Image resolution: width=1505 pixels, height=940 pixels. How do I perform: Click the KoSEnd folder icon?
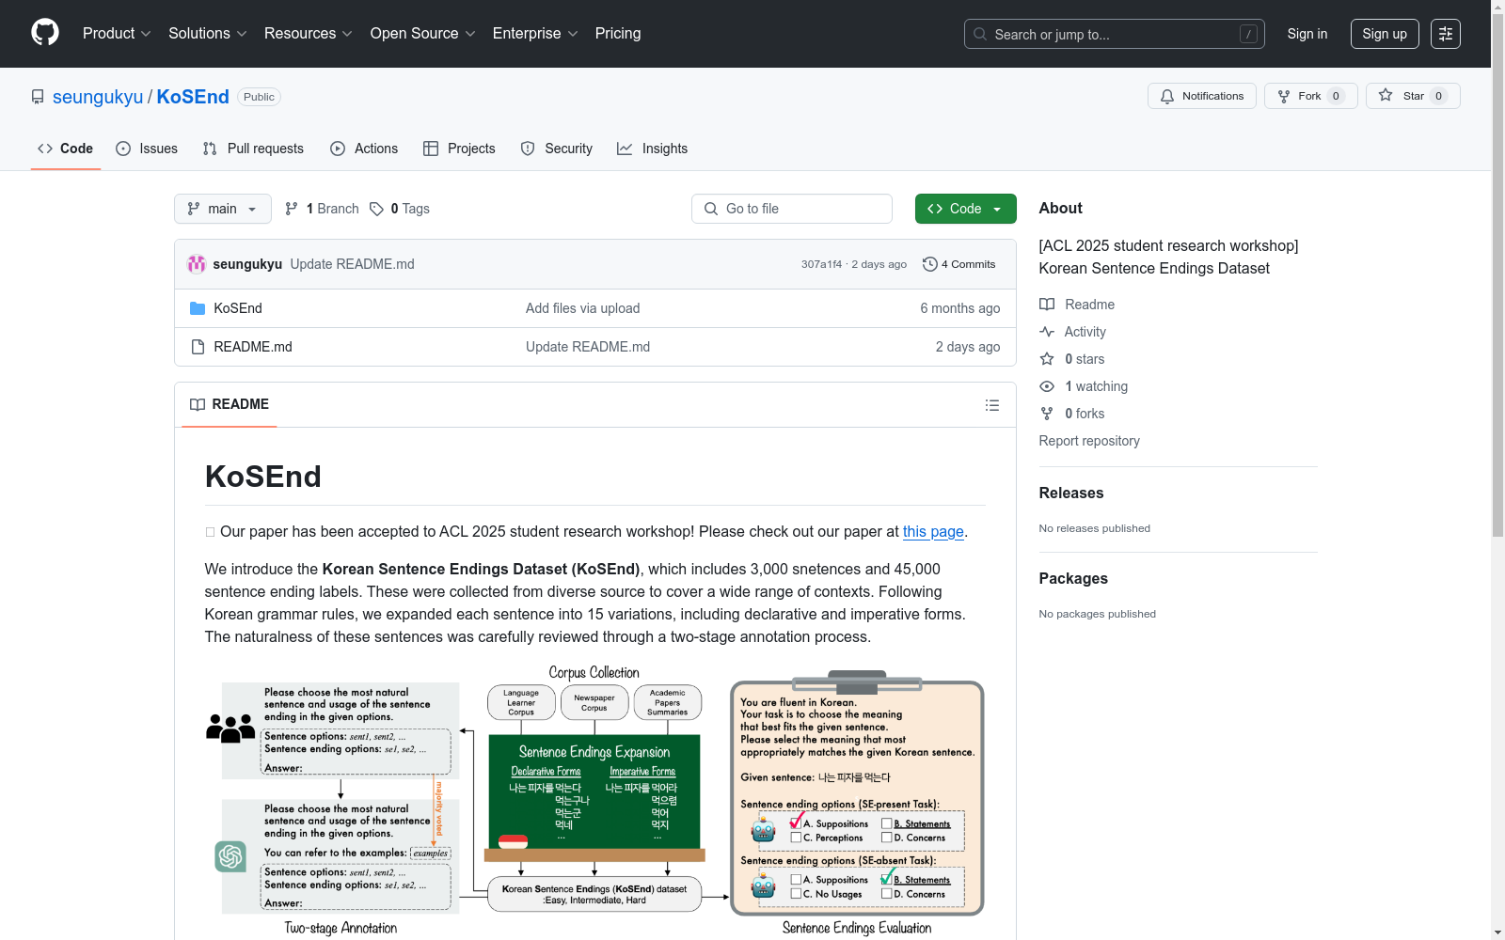[x=198, y=308]
